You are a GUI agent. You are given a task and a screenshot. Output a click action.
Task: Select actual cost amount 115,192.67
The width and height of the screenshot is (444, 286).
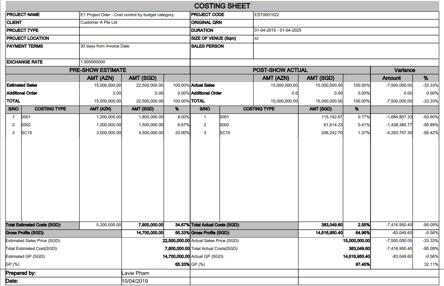point(332,117)
